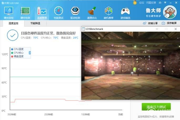Click the 2分钟前 time axis label
Viewport: 180px width, 120px height.
(49, 114)
